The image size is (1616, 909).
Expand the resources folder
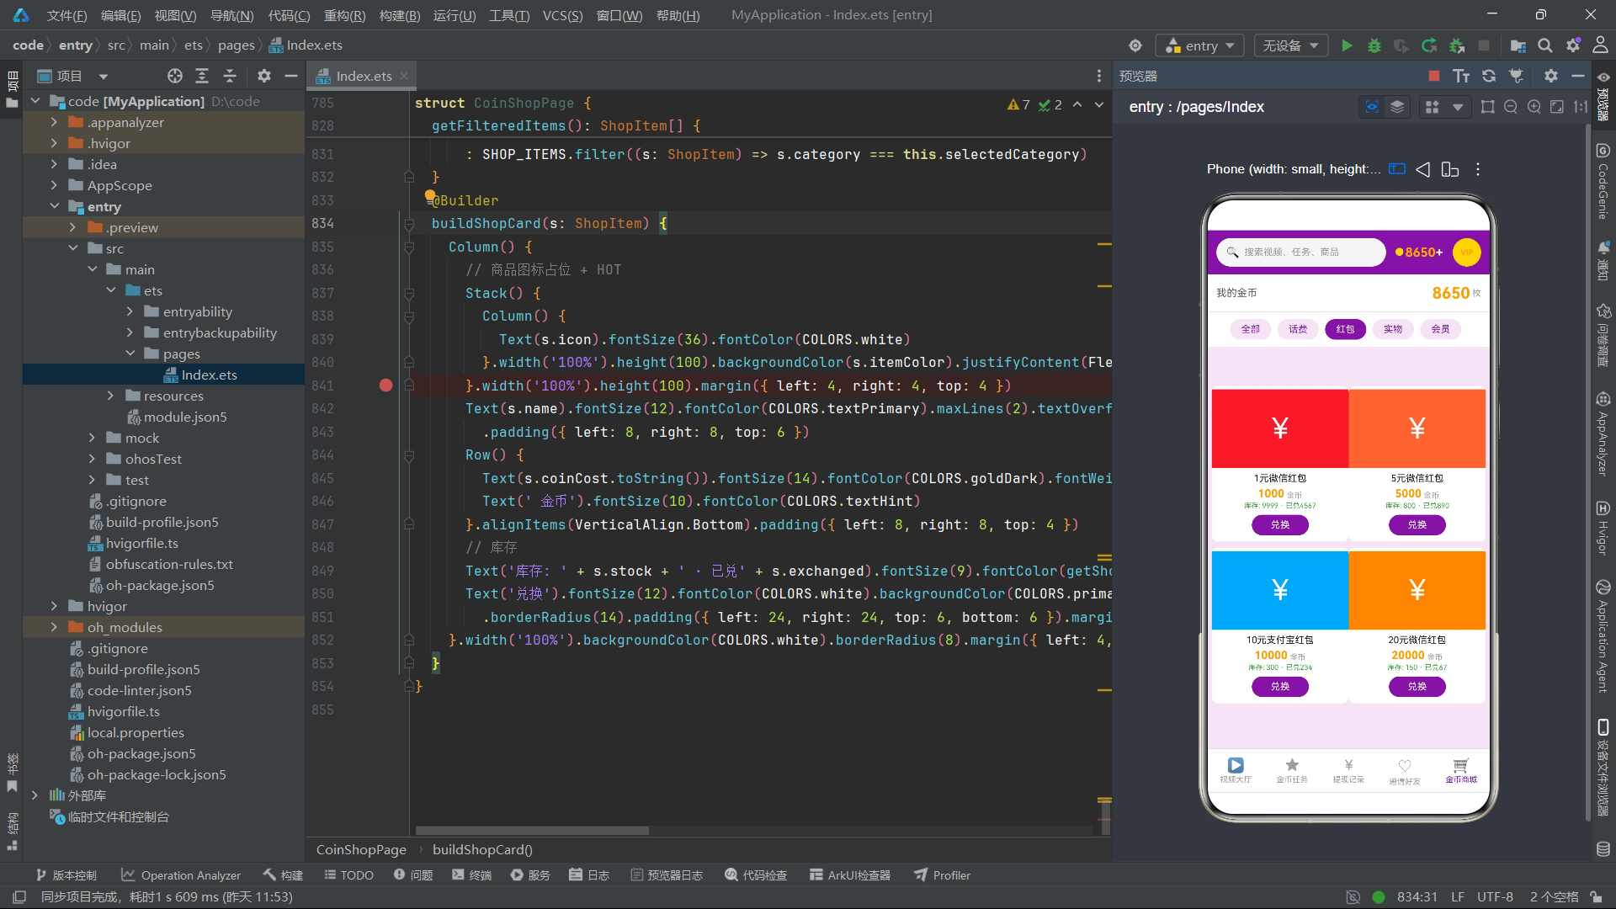[110, 396]
